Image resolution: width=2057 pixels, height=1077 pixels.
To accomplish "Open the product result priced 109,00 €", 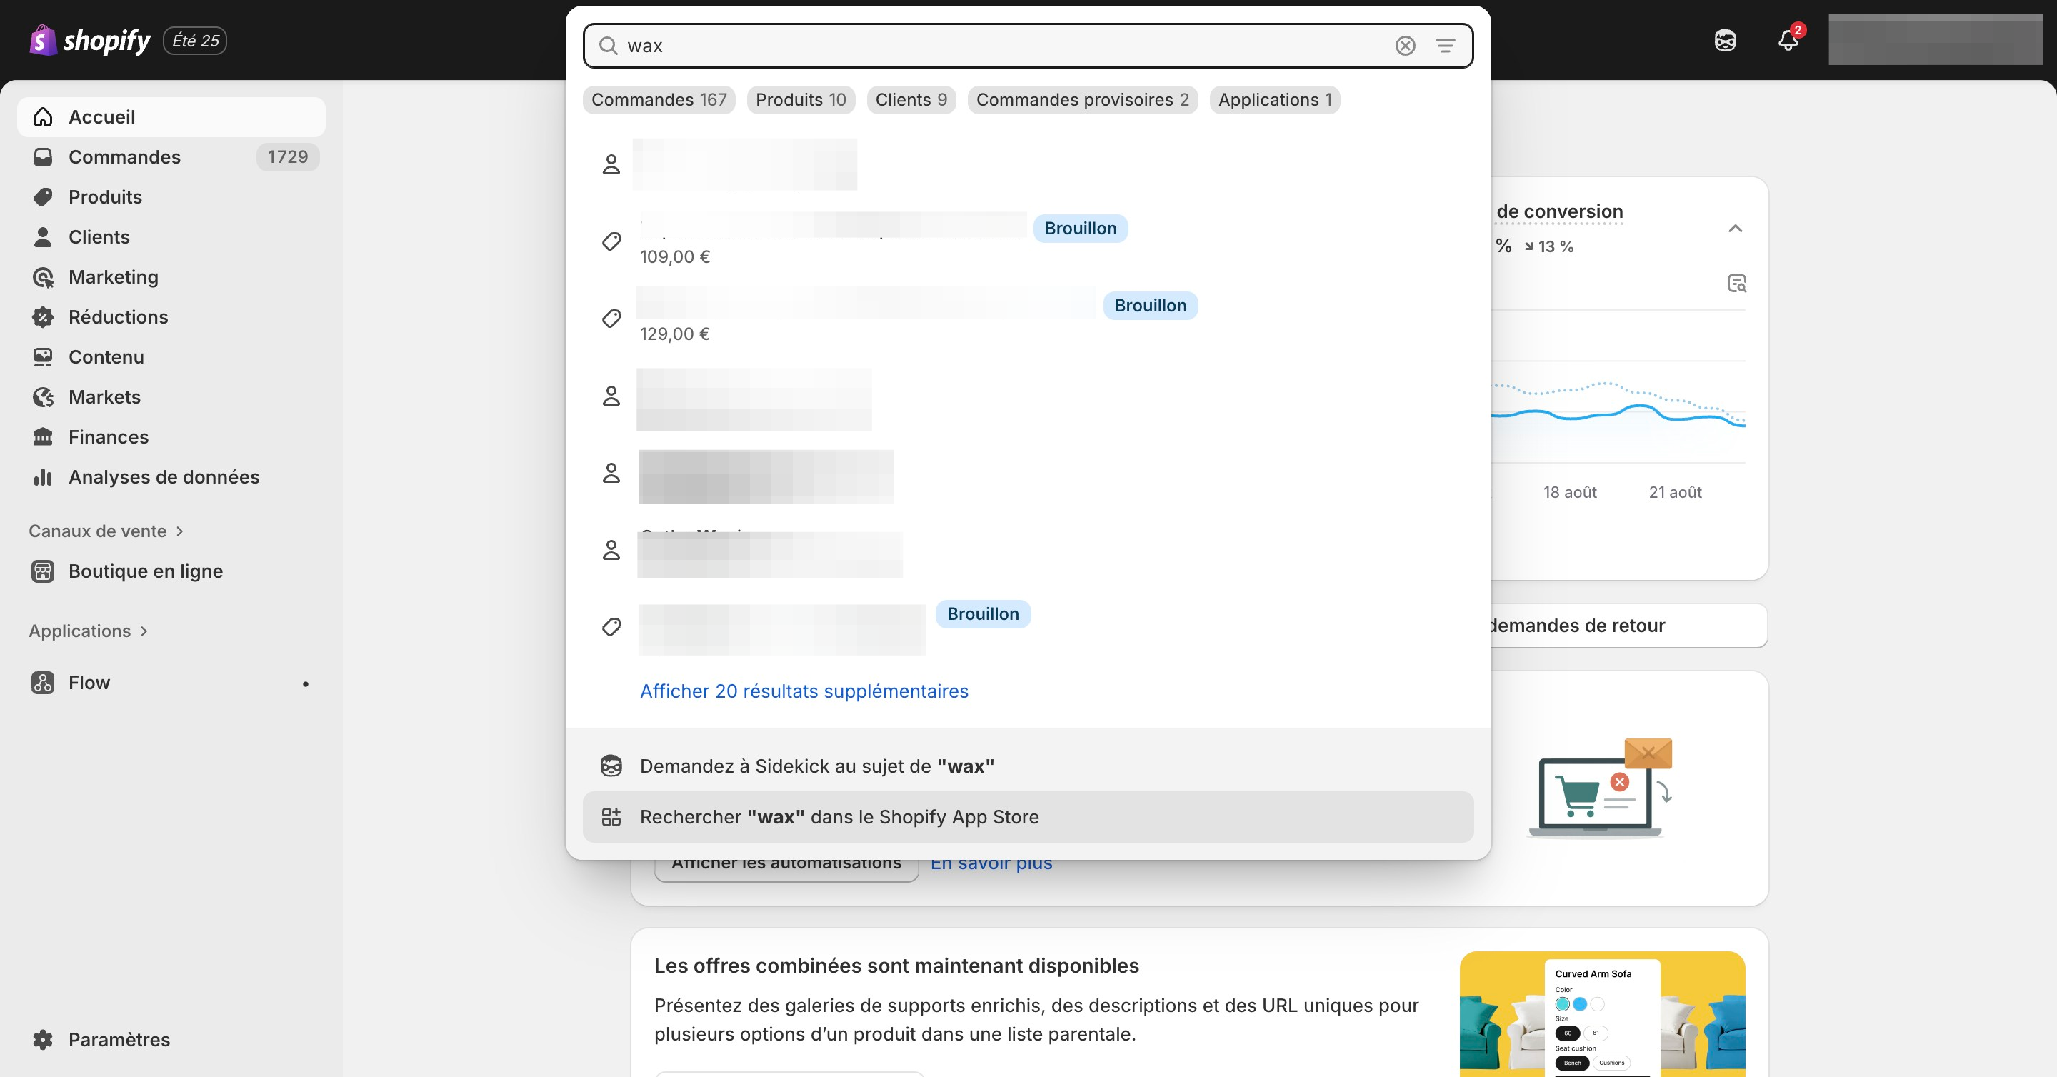I will coord(1028,241).
